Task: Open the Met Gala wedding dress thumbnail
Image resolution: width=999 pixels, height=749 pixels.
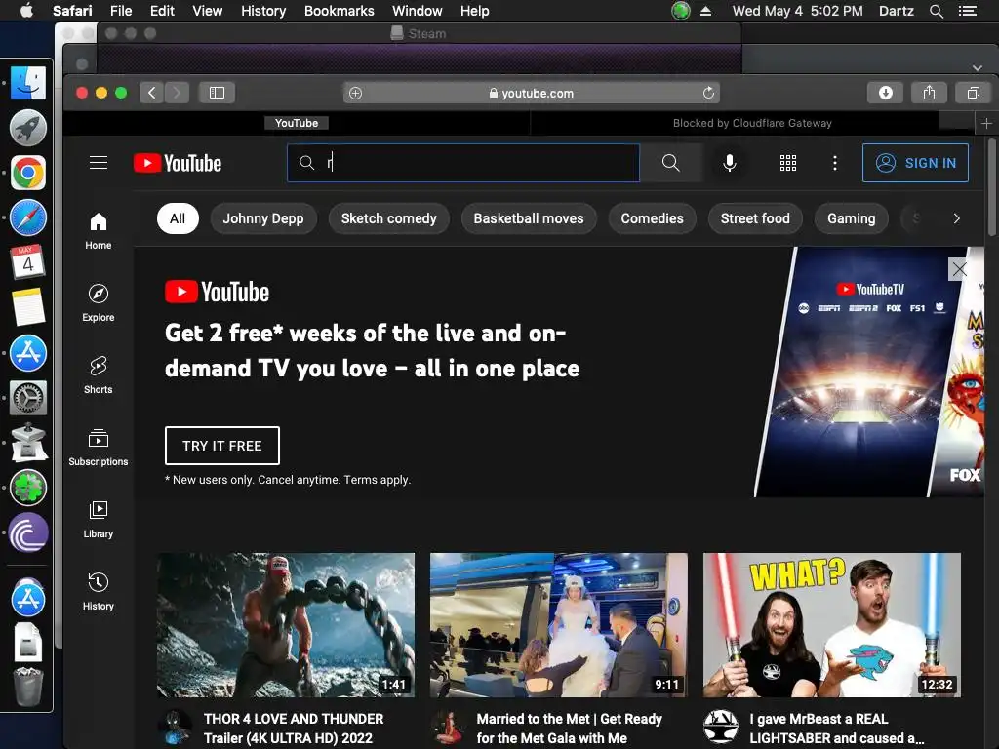Action: pos(559,625)
